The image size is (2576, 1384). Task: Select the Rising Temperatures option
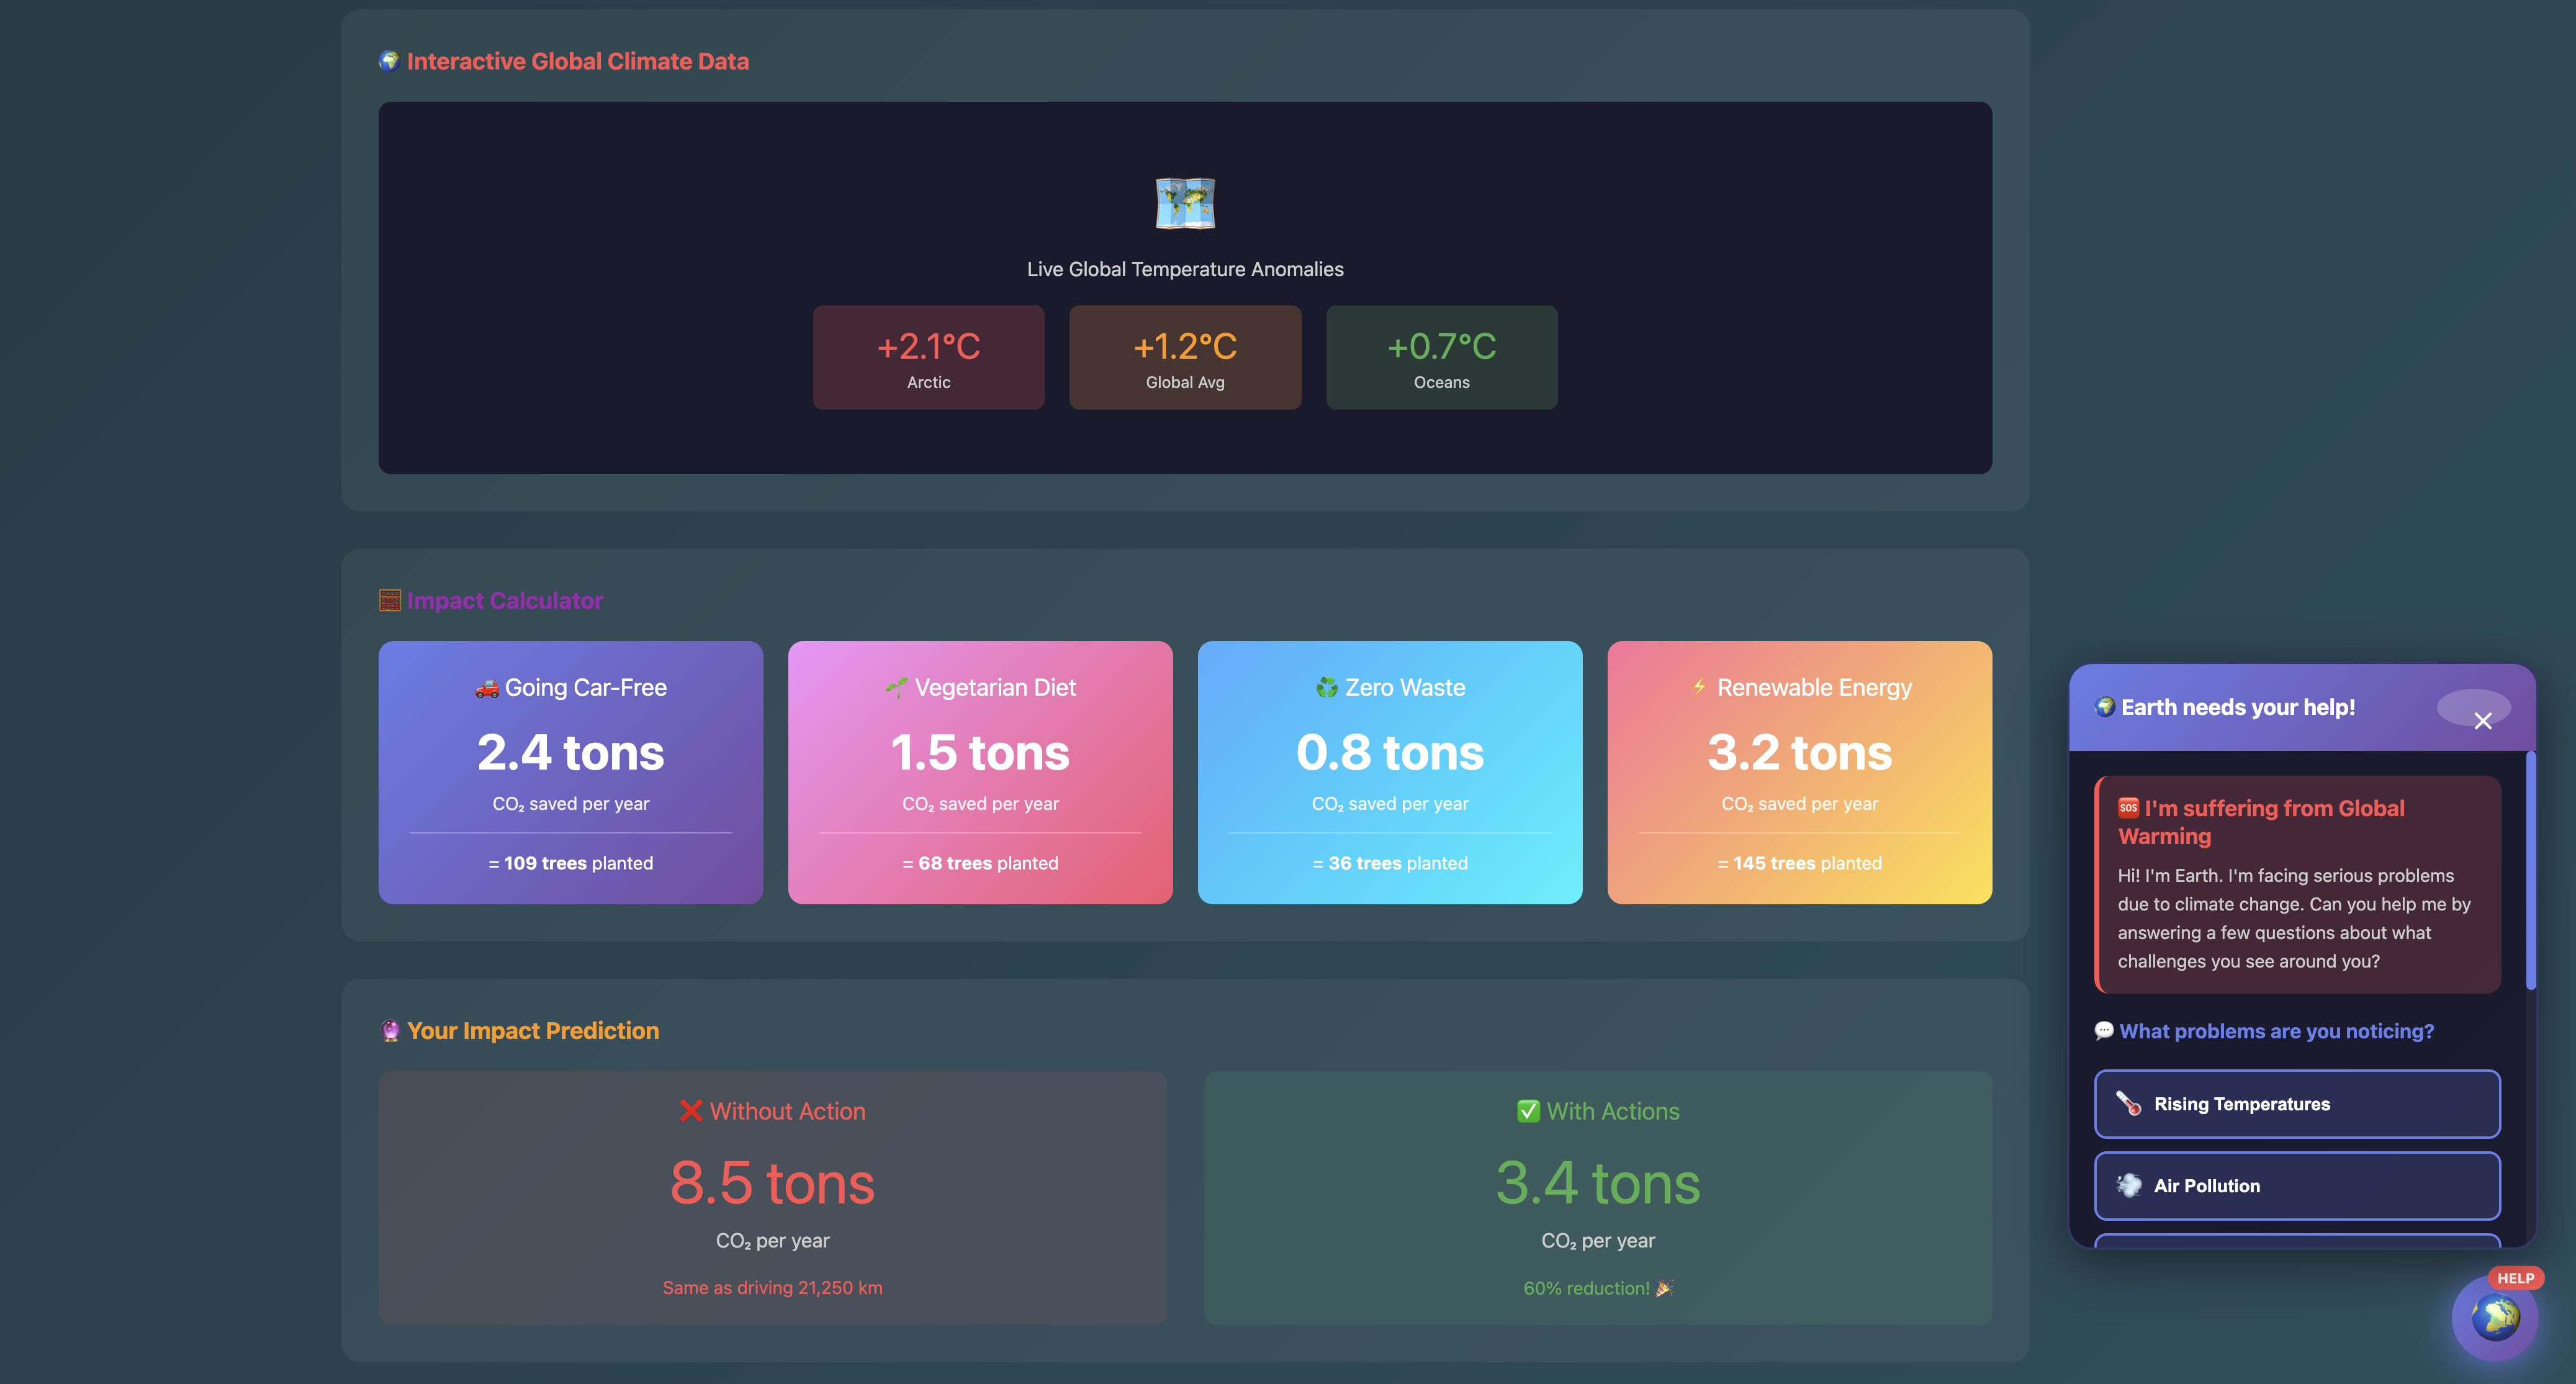[x=2297, y=1104]
